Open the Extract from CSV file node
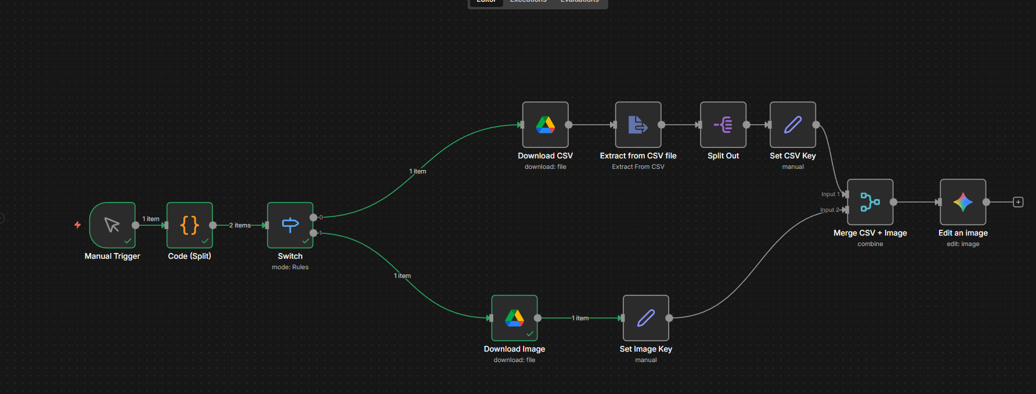 pyautogui.click(x=638, y=125)
